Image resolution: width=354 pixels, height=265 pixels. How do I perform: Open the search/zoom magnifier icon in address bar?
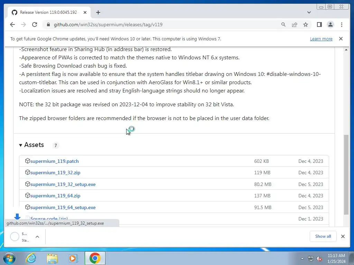pos(283,24)
